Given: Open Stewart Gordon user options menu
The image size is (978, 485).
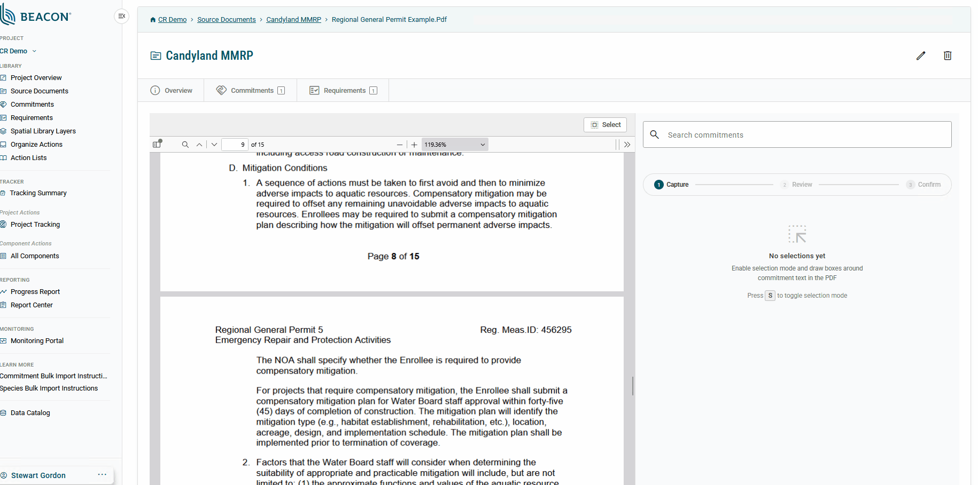Looking at the screenshot, I should [102, 474].
